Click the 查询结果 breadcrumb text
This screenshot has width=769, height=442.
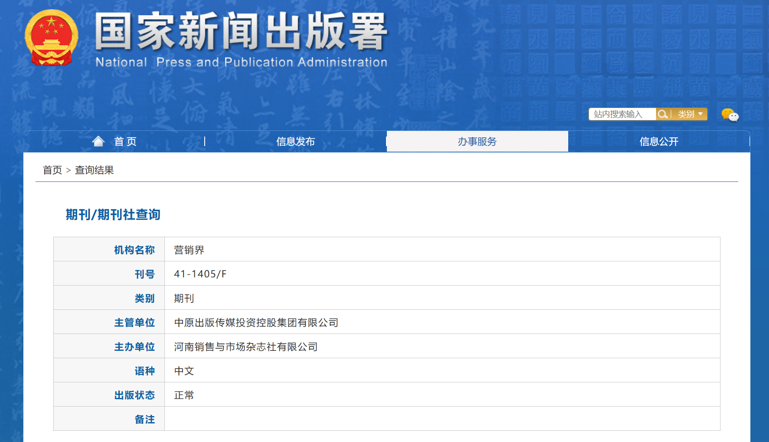click(94, 170)
